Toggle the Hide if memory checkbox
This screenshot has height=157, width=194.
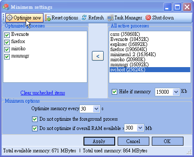(114, 92)
